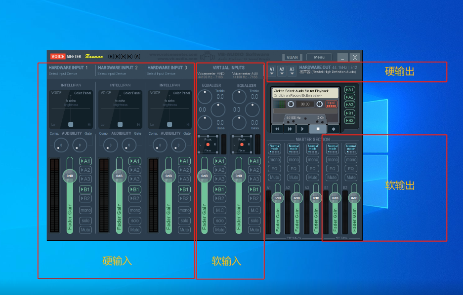Screen dimensions: 463x295
Task: Stop the cassette with the square button
Action: pyautogui.click(x=318, y=129)
